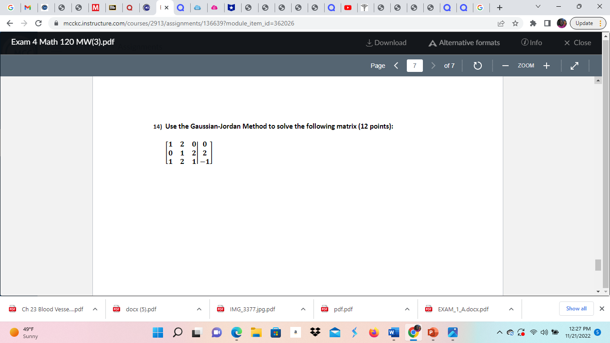Open Microsoft Word from the taskbar

click(393, 333)
